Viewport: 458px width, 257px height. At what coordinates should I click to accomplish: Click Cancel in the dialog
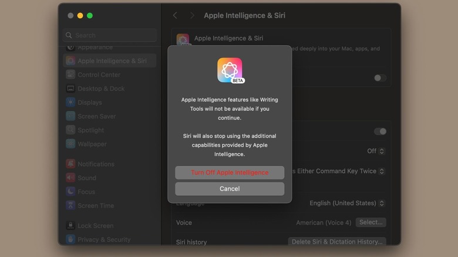(230, 189)
